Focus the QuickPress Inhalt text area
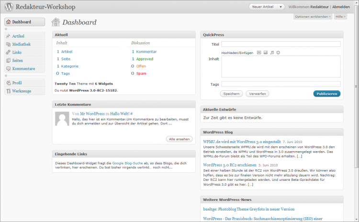 click(281, 67)
